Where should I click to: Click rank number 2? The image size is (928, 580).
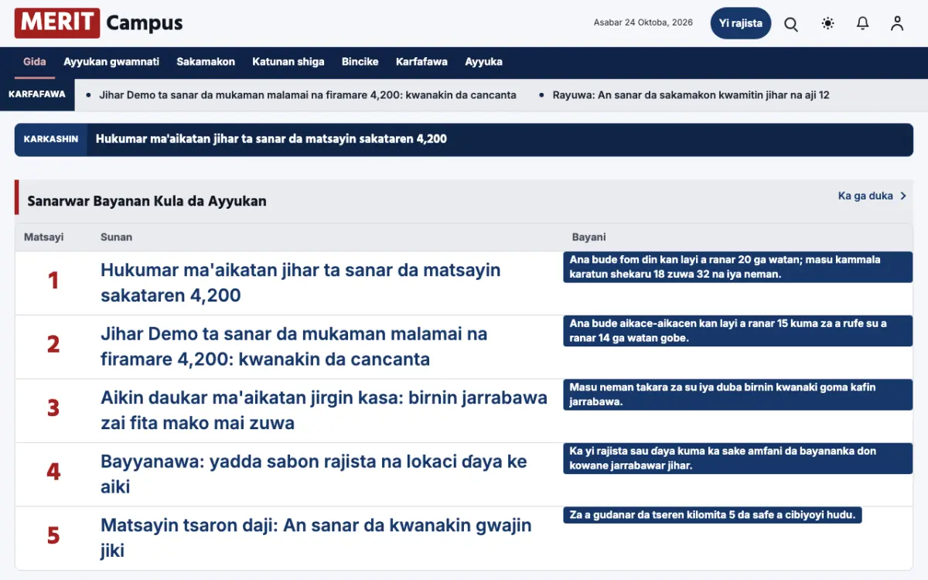(53, 343)
